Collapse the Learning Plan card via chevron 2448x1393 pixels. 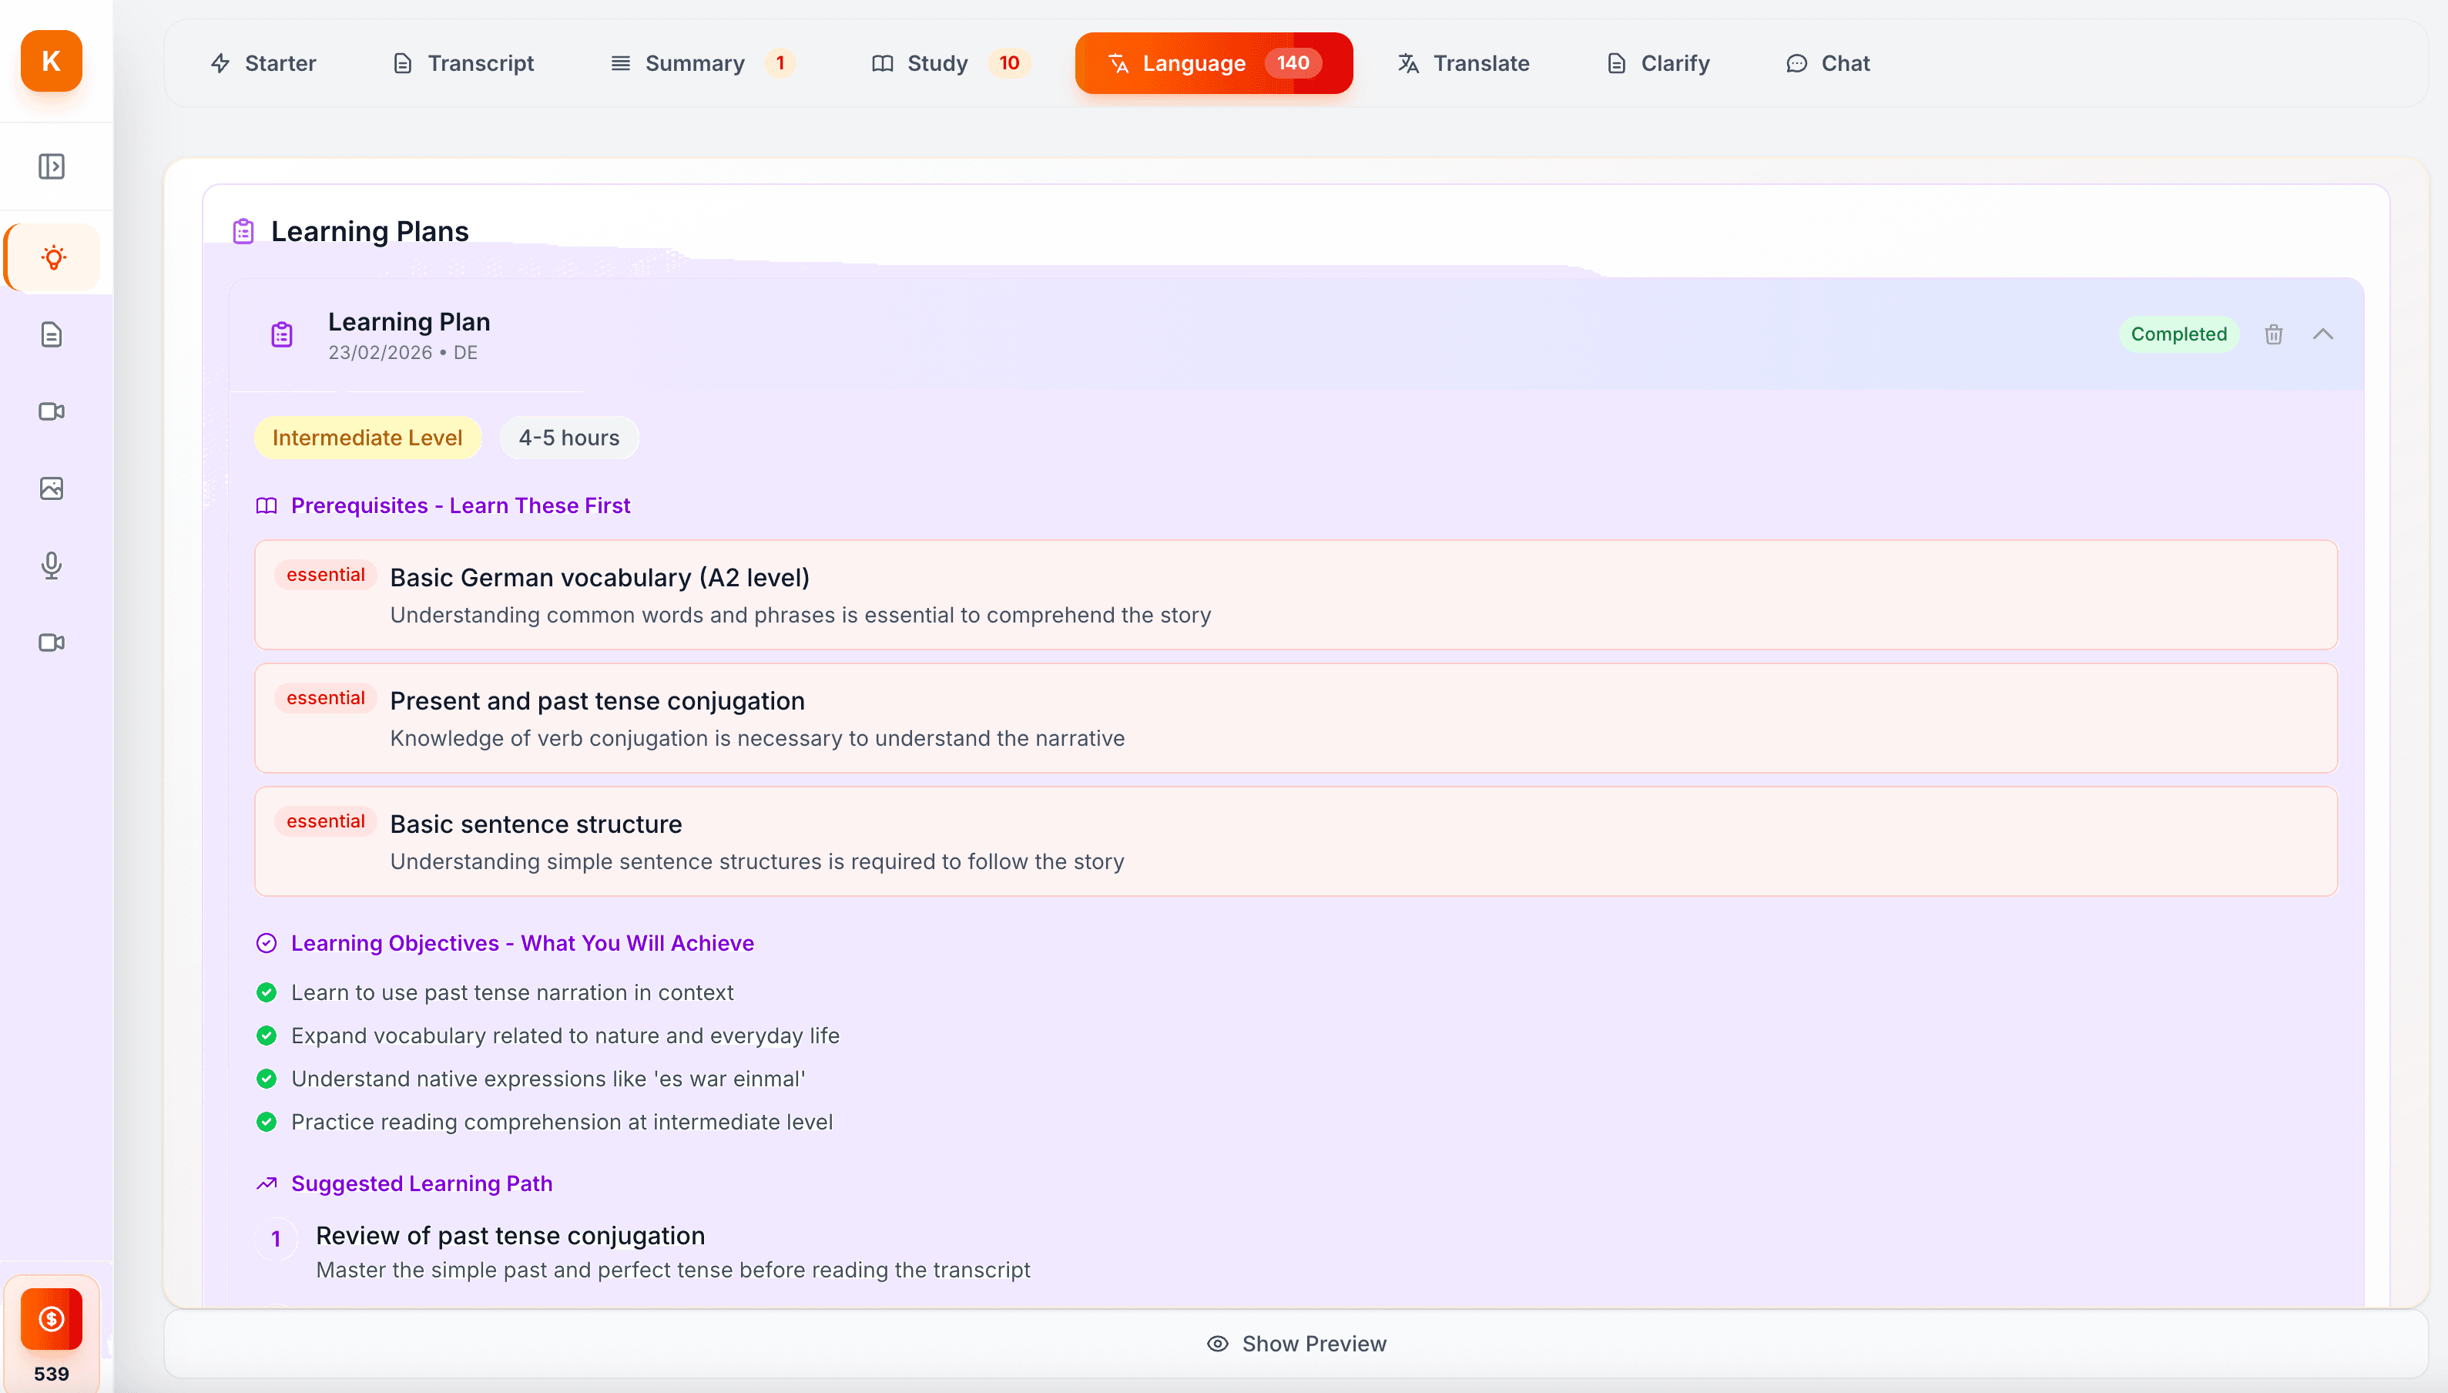click(2324, 334)
